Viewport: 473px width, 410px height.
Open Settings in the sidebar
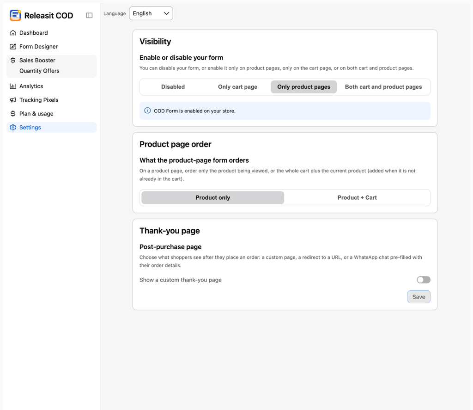(52, 128)
